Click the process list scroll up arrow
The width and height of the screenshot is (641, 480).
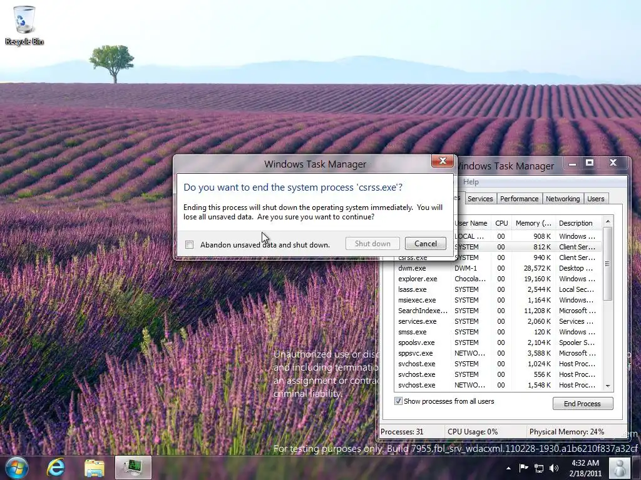(x=608, y=222)
